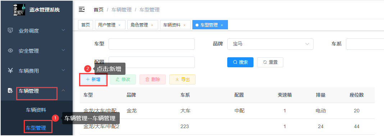
Task: Focus the 车型 text input field
Action: (x=152, y=44)
